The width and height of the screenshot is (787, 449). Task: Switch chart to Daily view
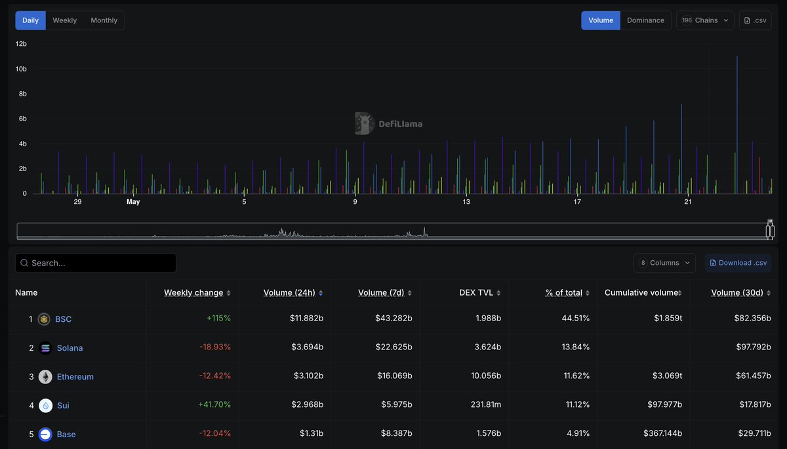click(x=30, y=20)
